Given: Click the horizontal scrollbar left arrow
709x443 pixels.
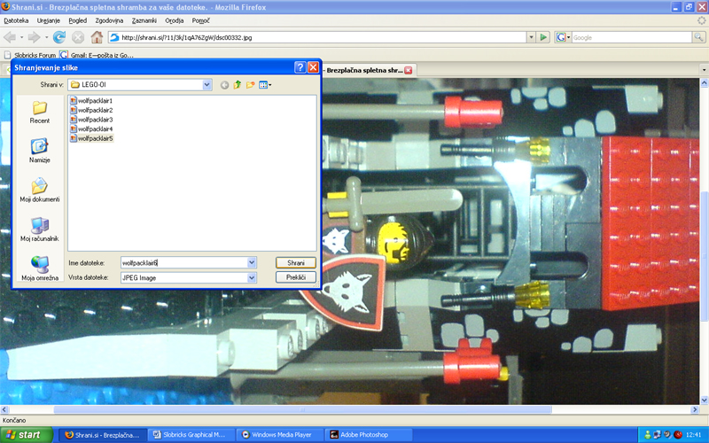Looking at the screenshot, I should (x=4, y=409).
